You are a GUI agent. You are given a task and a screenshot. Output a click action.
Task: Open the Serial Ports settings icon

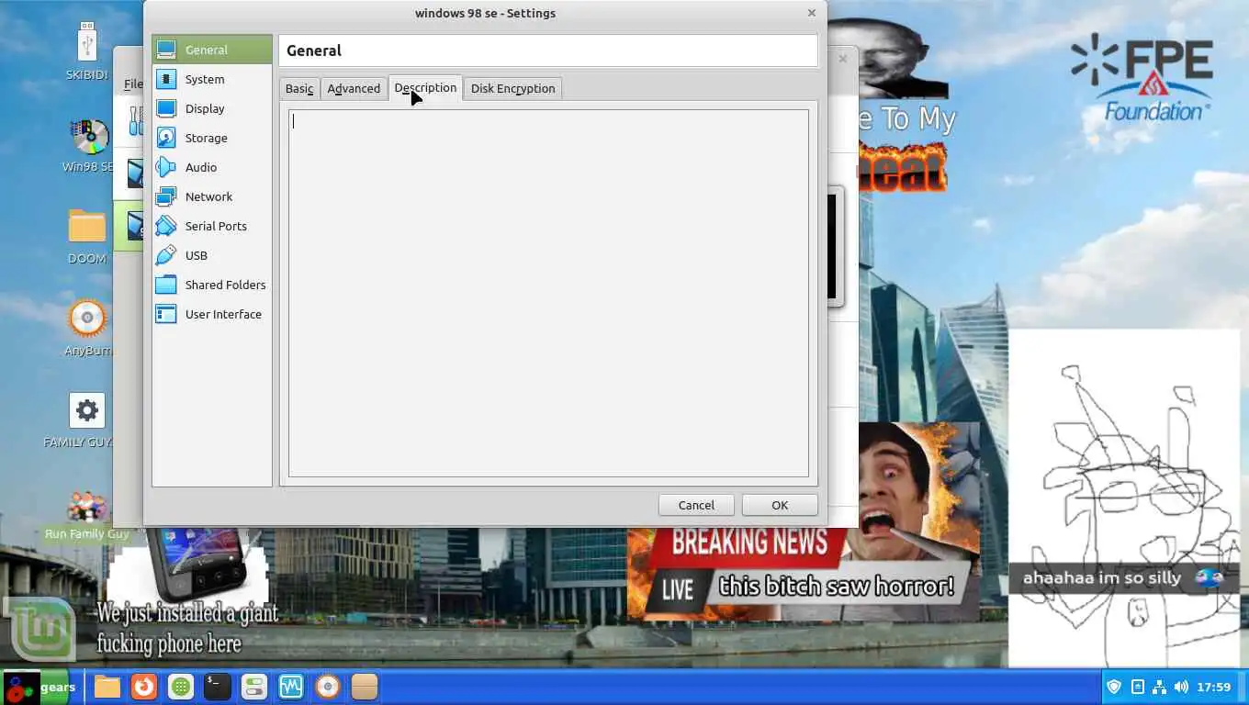click(x=166, y=226)
